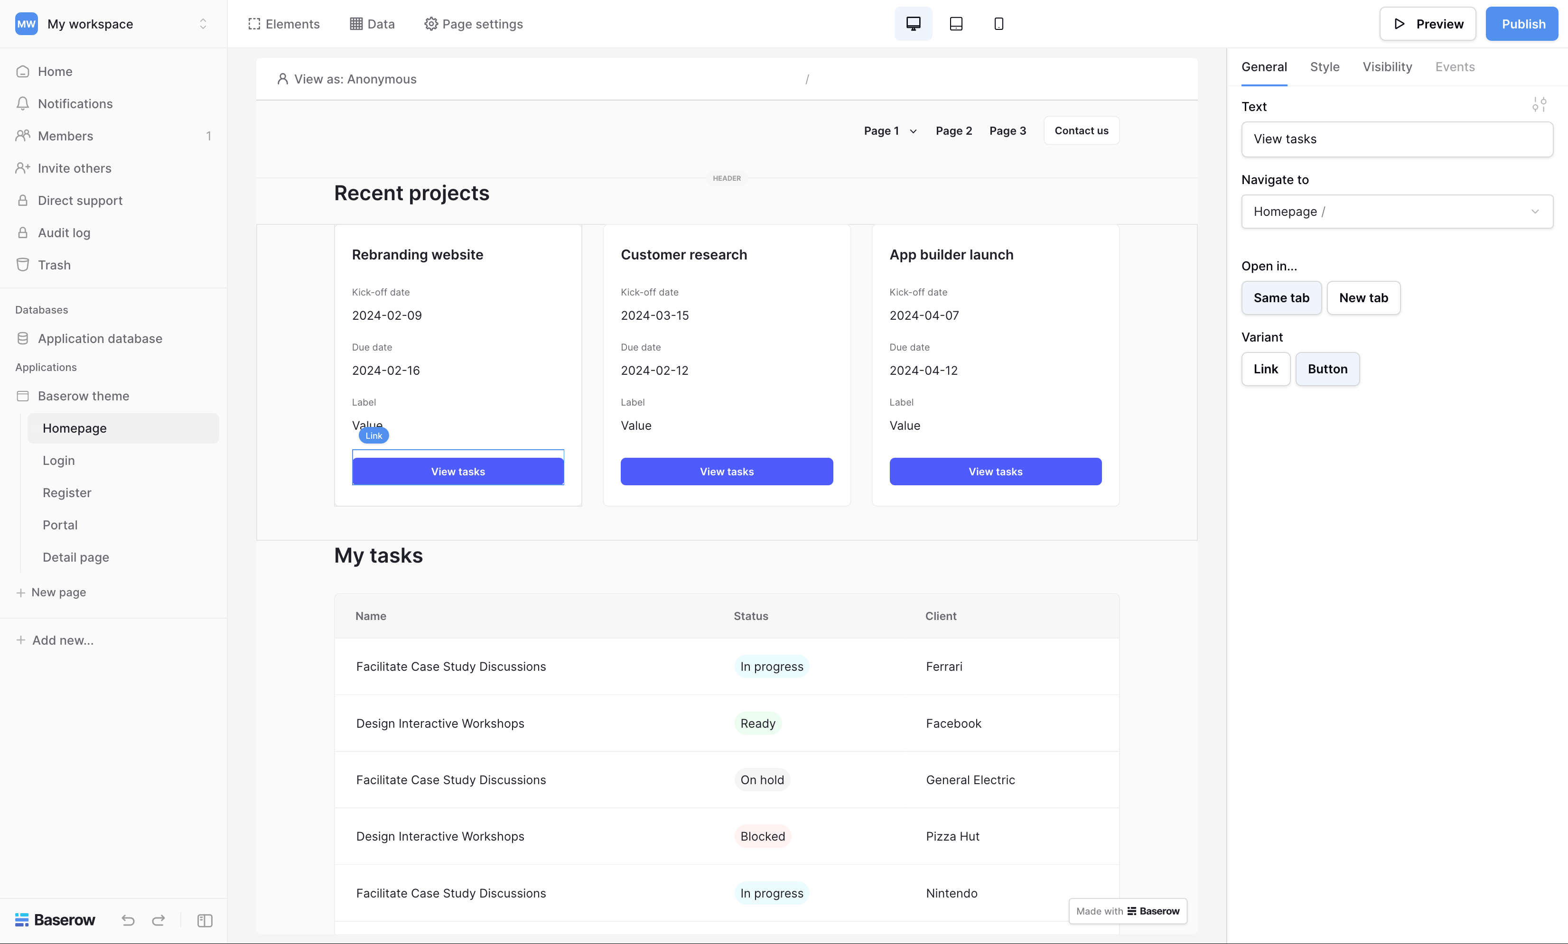The height and width of the screenshot is (944, 1568).
Task: Open the Data panel
Action: click(x=371, y=24)
